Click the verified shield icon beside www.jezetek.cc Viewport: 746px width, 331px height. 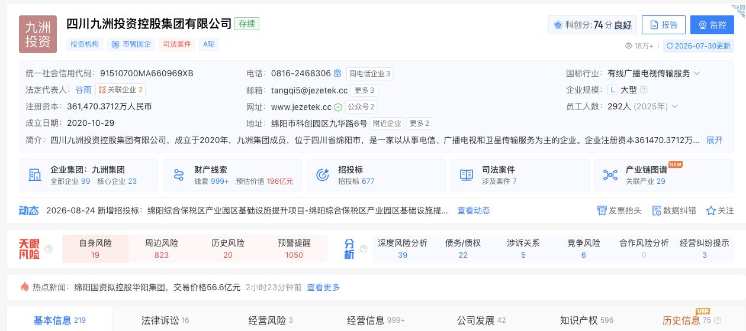coord(338,107)
